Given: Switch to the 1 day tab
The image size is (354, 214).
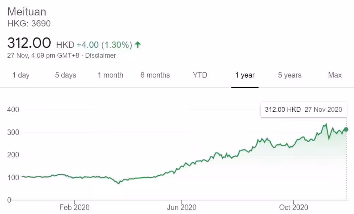Looking at the screenshot, I should tap(21, 75).
